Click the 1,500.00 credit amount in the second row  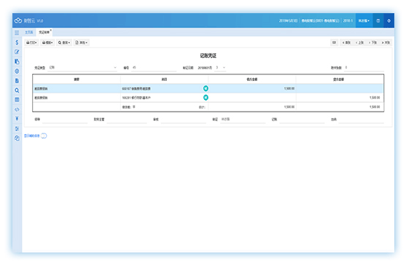pos(375,98)
